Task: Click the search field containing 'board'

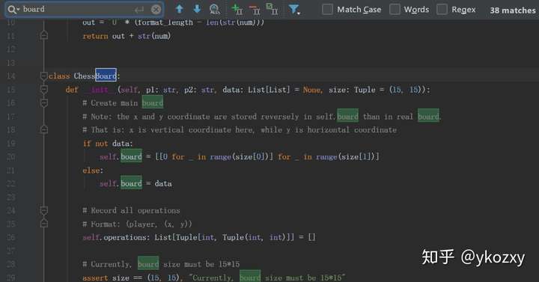Action: tap(84, 9)
